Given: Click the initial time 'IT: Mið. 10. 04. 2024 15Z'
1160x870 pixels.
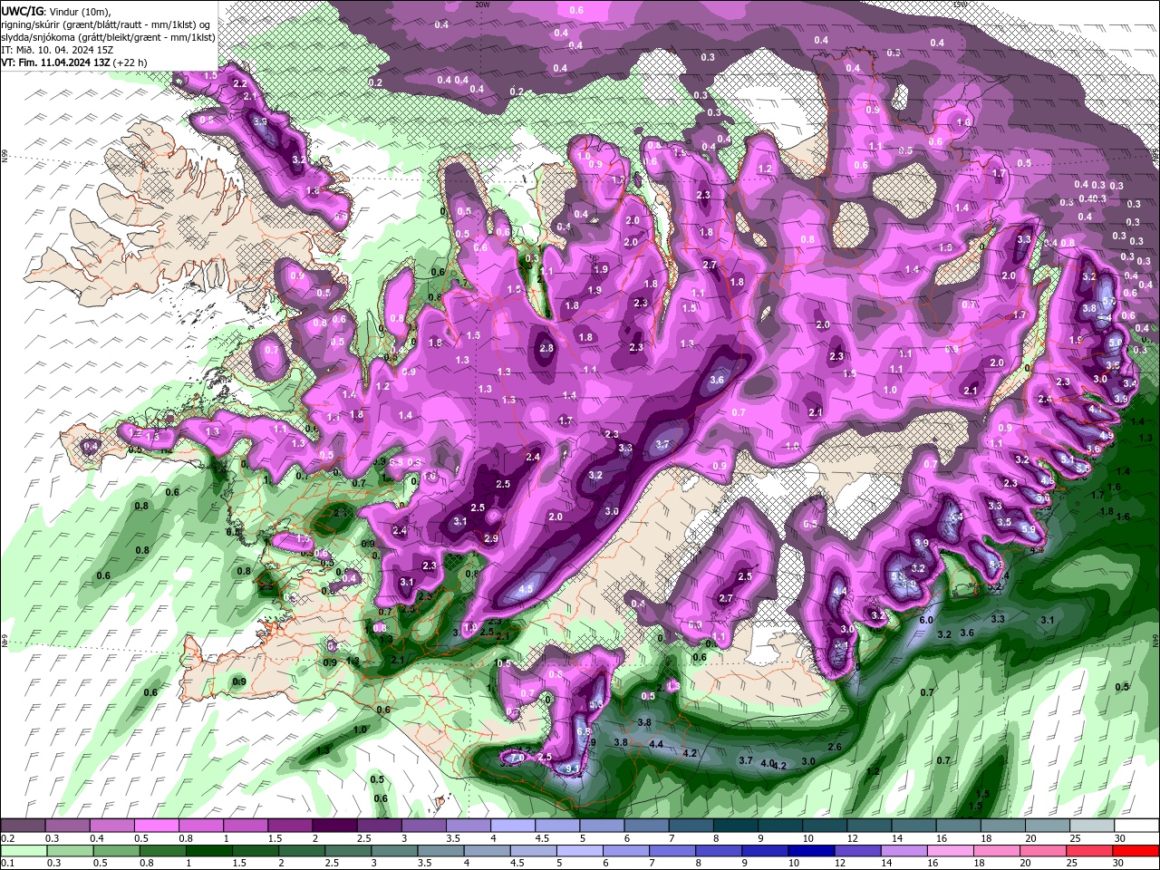Looking at the screenshot, I should [x=58, y=50].
